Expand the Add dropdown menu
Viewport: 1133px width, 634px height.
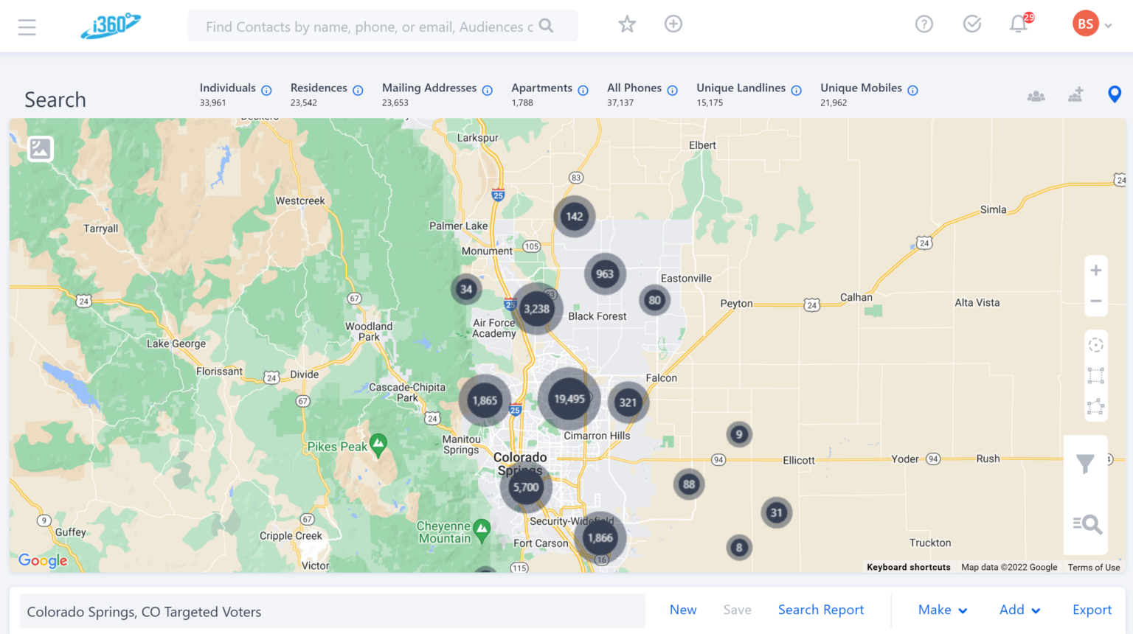[1020, 610]
